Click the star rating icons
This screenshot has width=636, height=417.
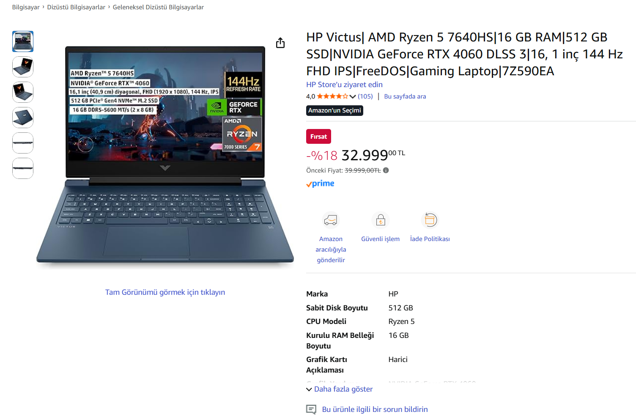[x=332, y=96]
